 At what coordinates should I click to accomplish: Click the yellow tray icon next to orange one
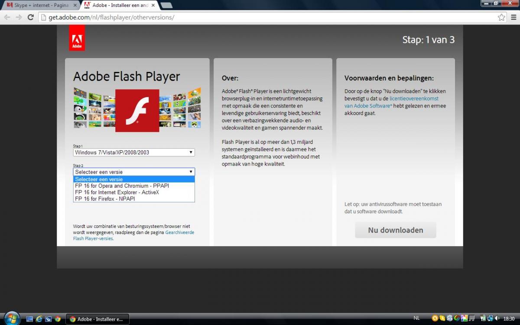point(442,318)
